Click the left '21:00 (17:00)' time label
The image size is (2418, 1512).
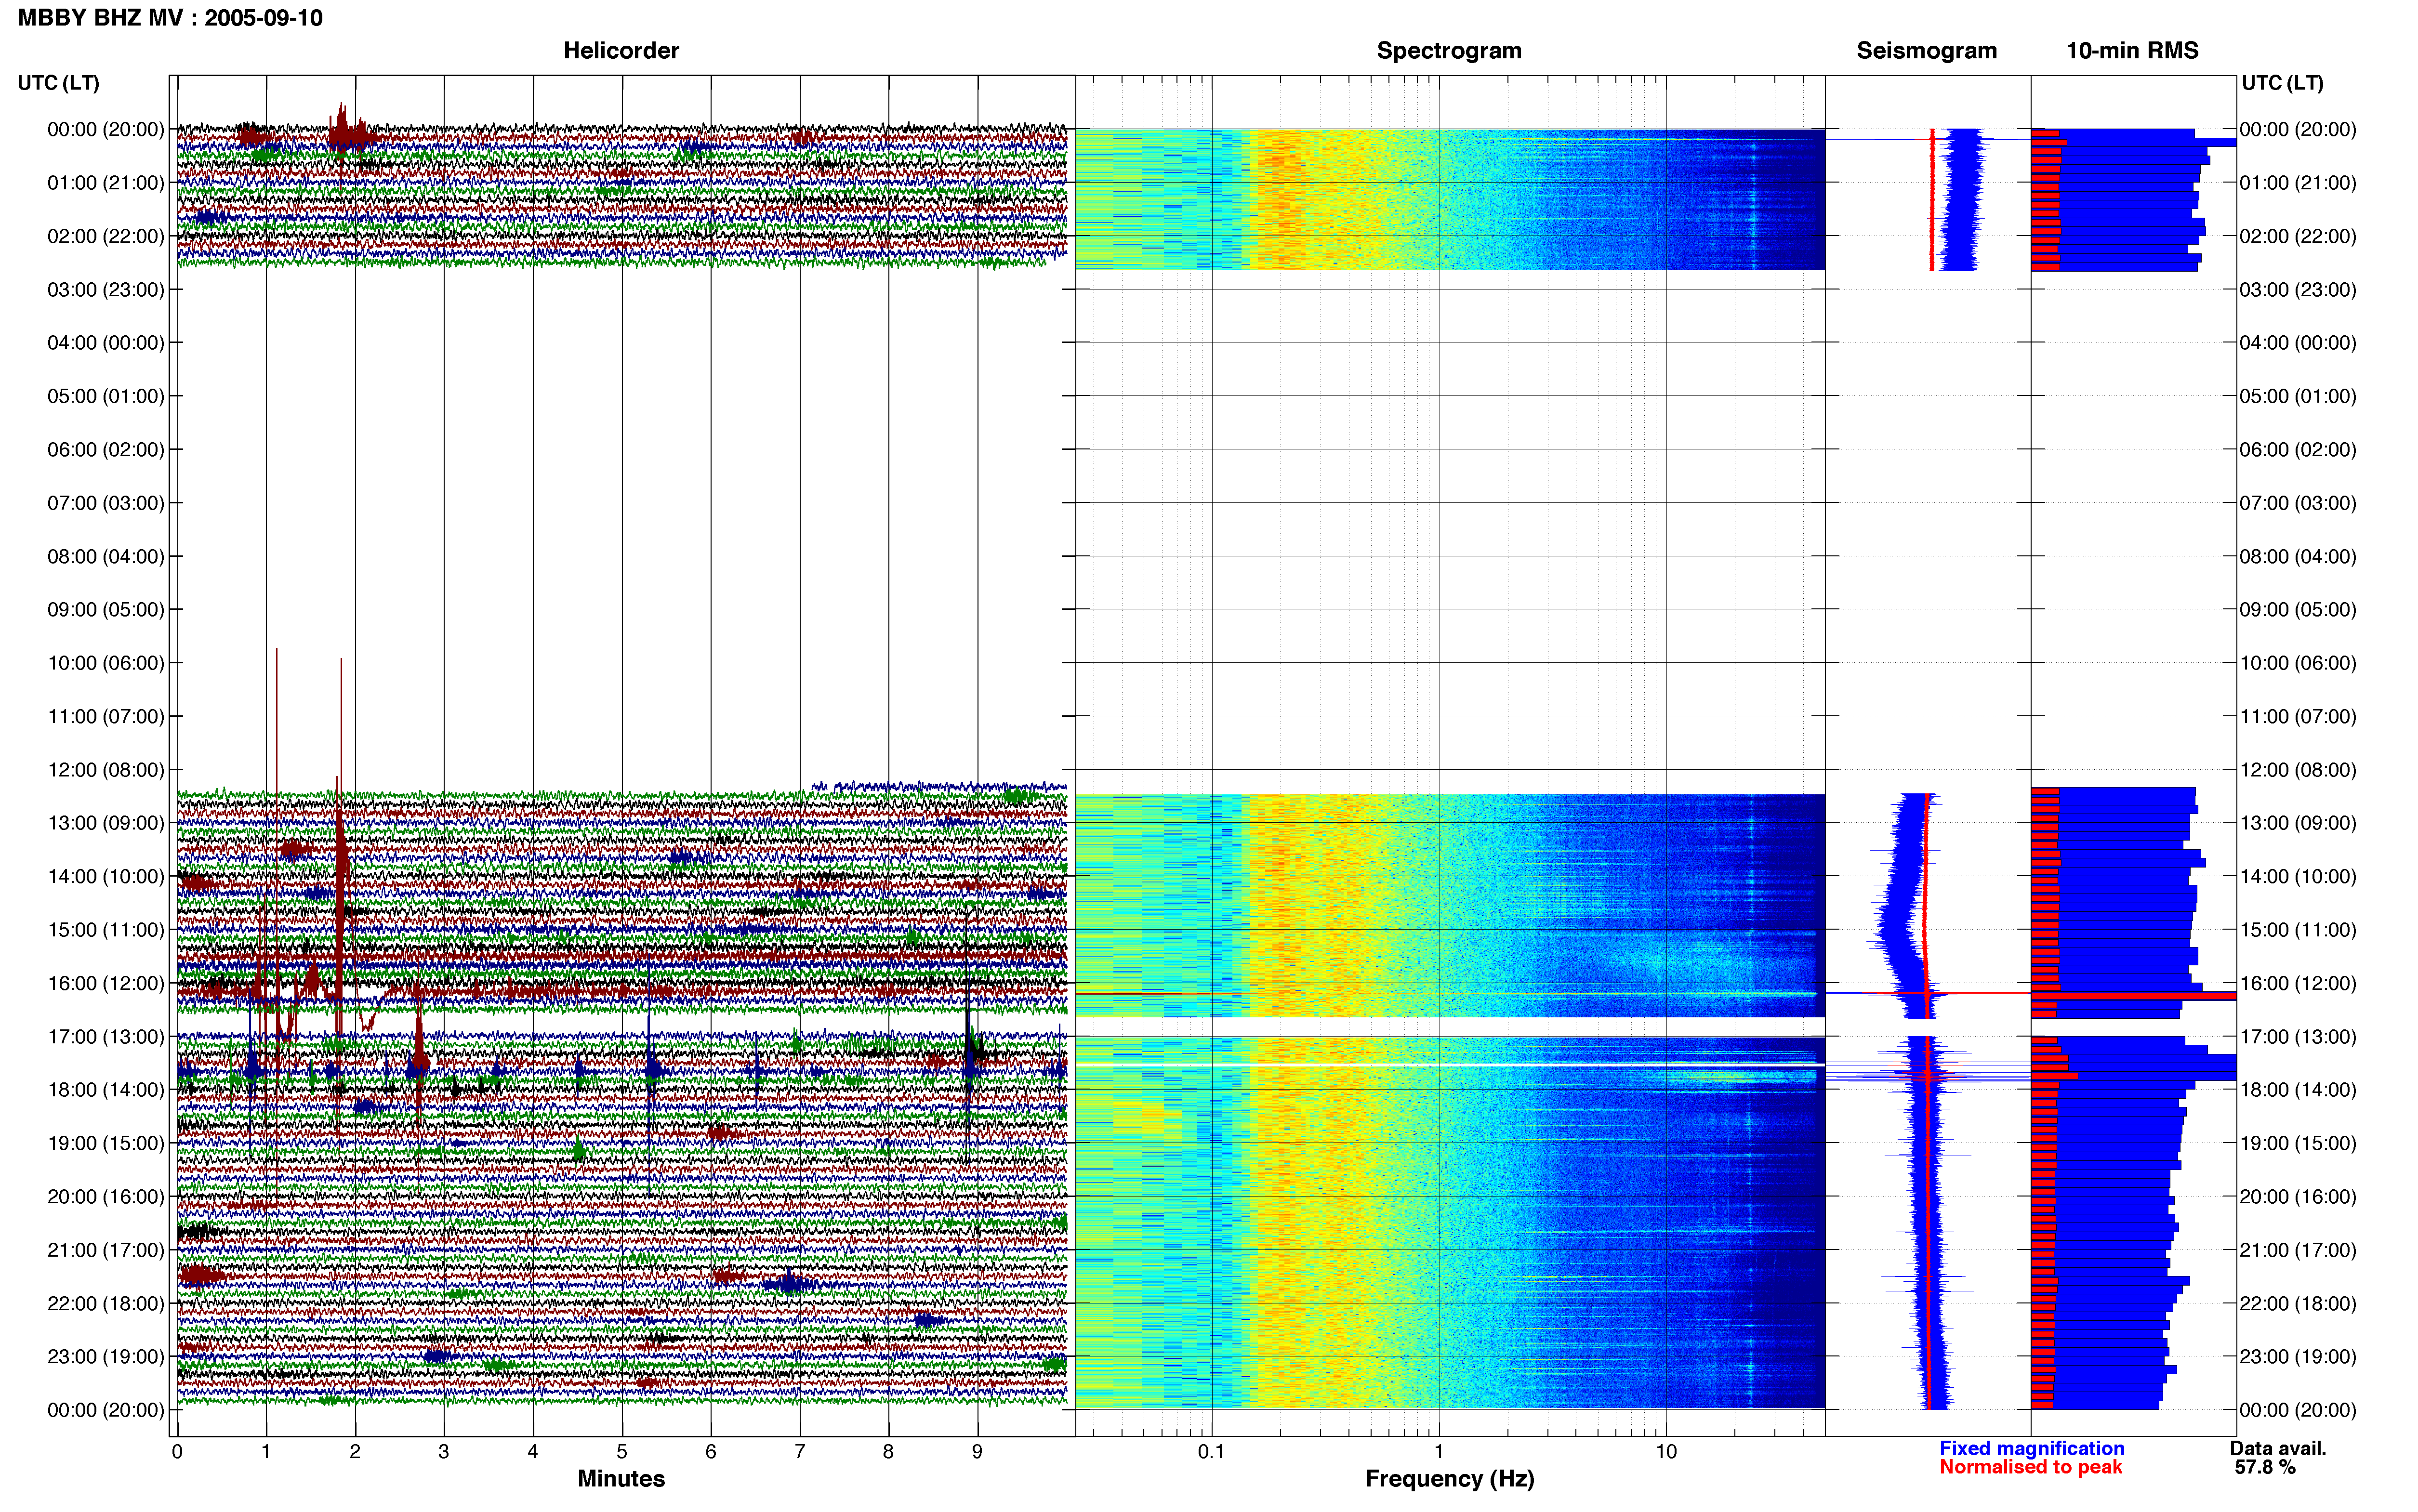(x=106, y=1250)
